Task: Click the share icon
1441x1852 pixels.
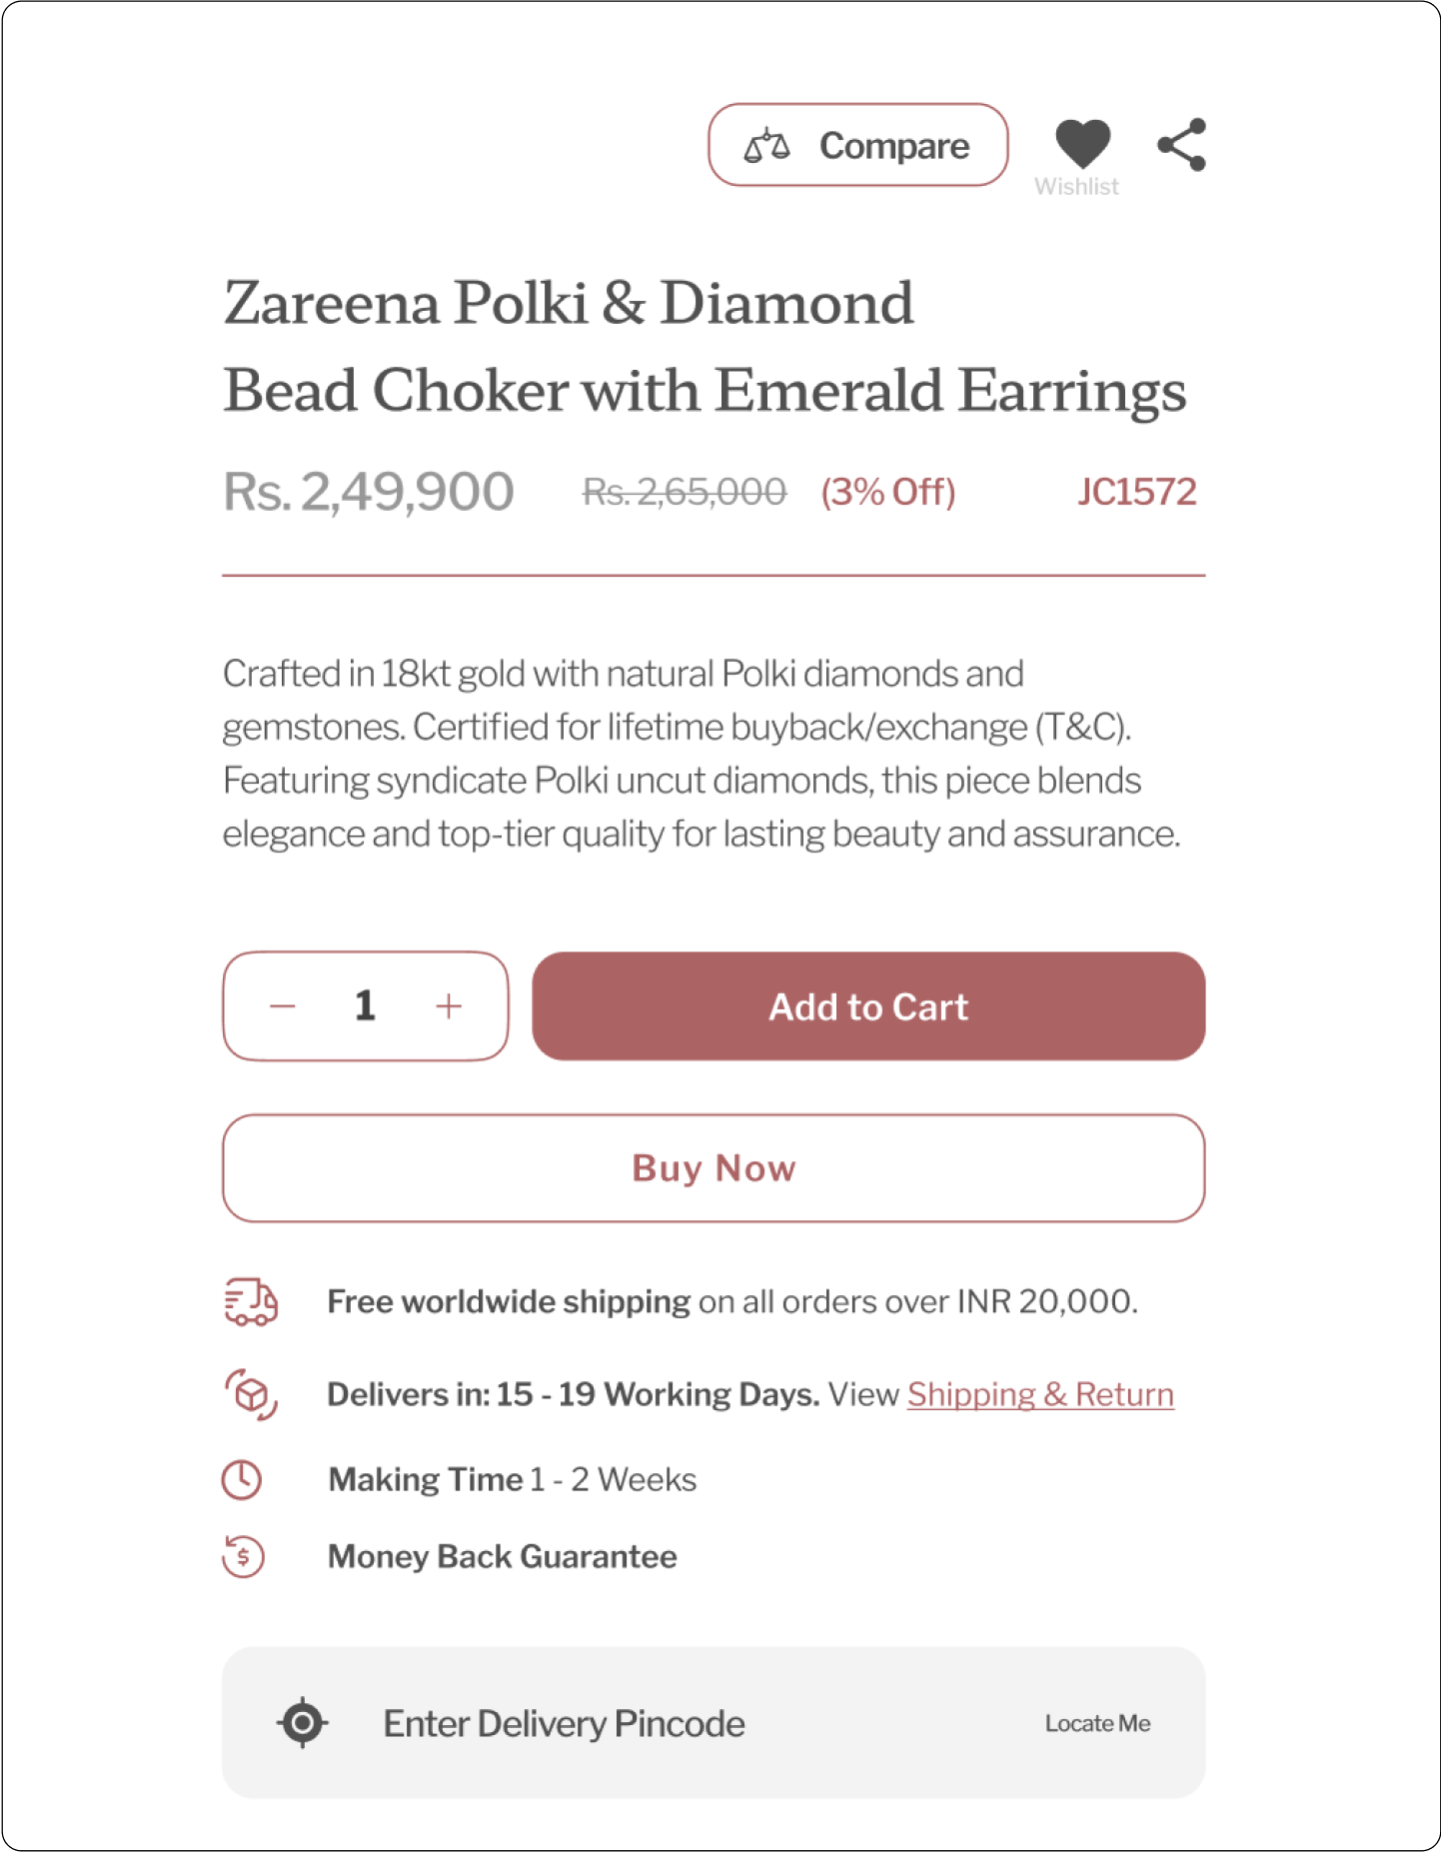Action: [1182, 146]
